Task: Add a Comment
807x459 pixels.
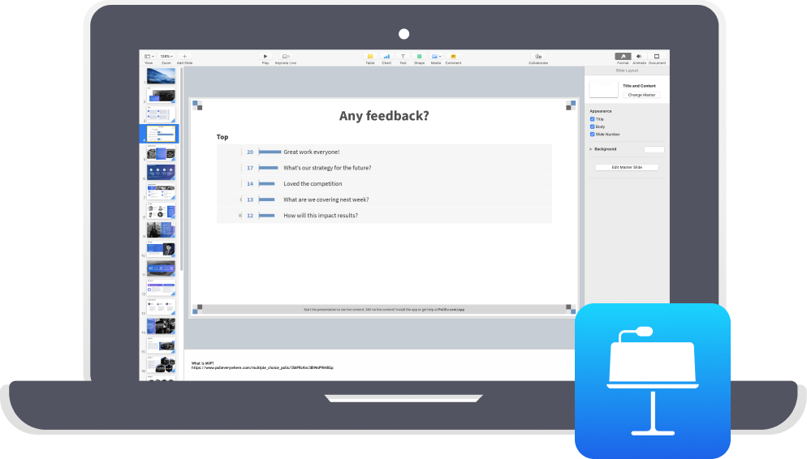Action: pos(453,57)
